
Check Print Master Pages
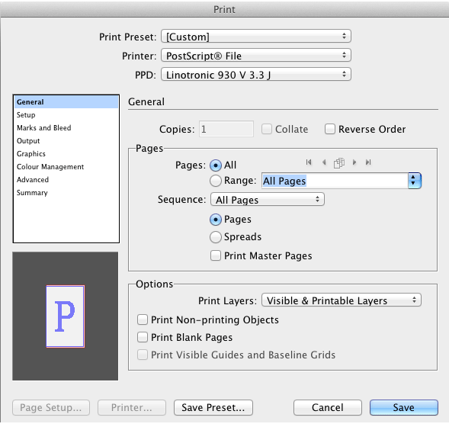click(215, 255)
